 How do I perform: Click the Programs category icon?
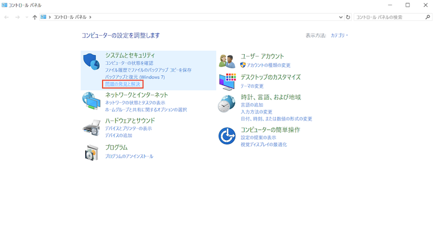[x=91, y=153]
